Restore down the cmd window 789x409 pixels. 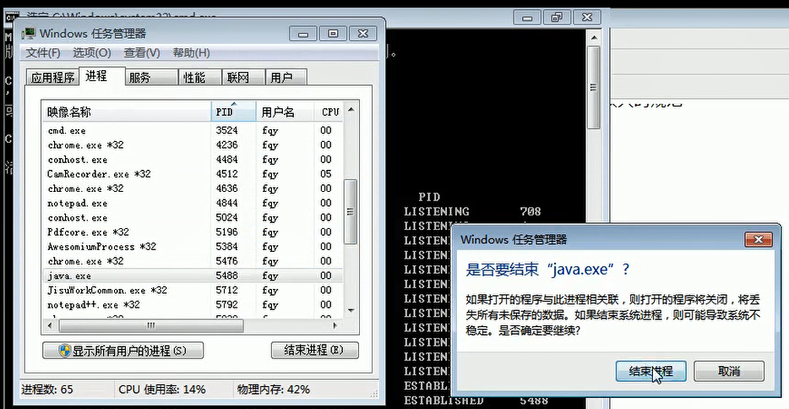click(x=557, y=18)
